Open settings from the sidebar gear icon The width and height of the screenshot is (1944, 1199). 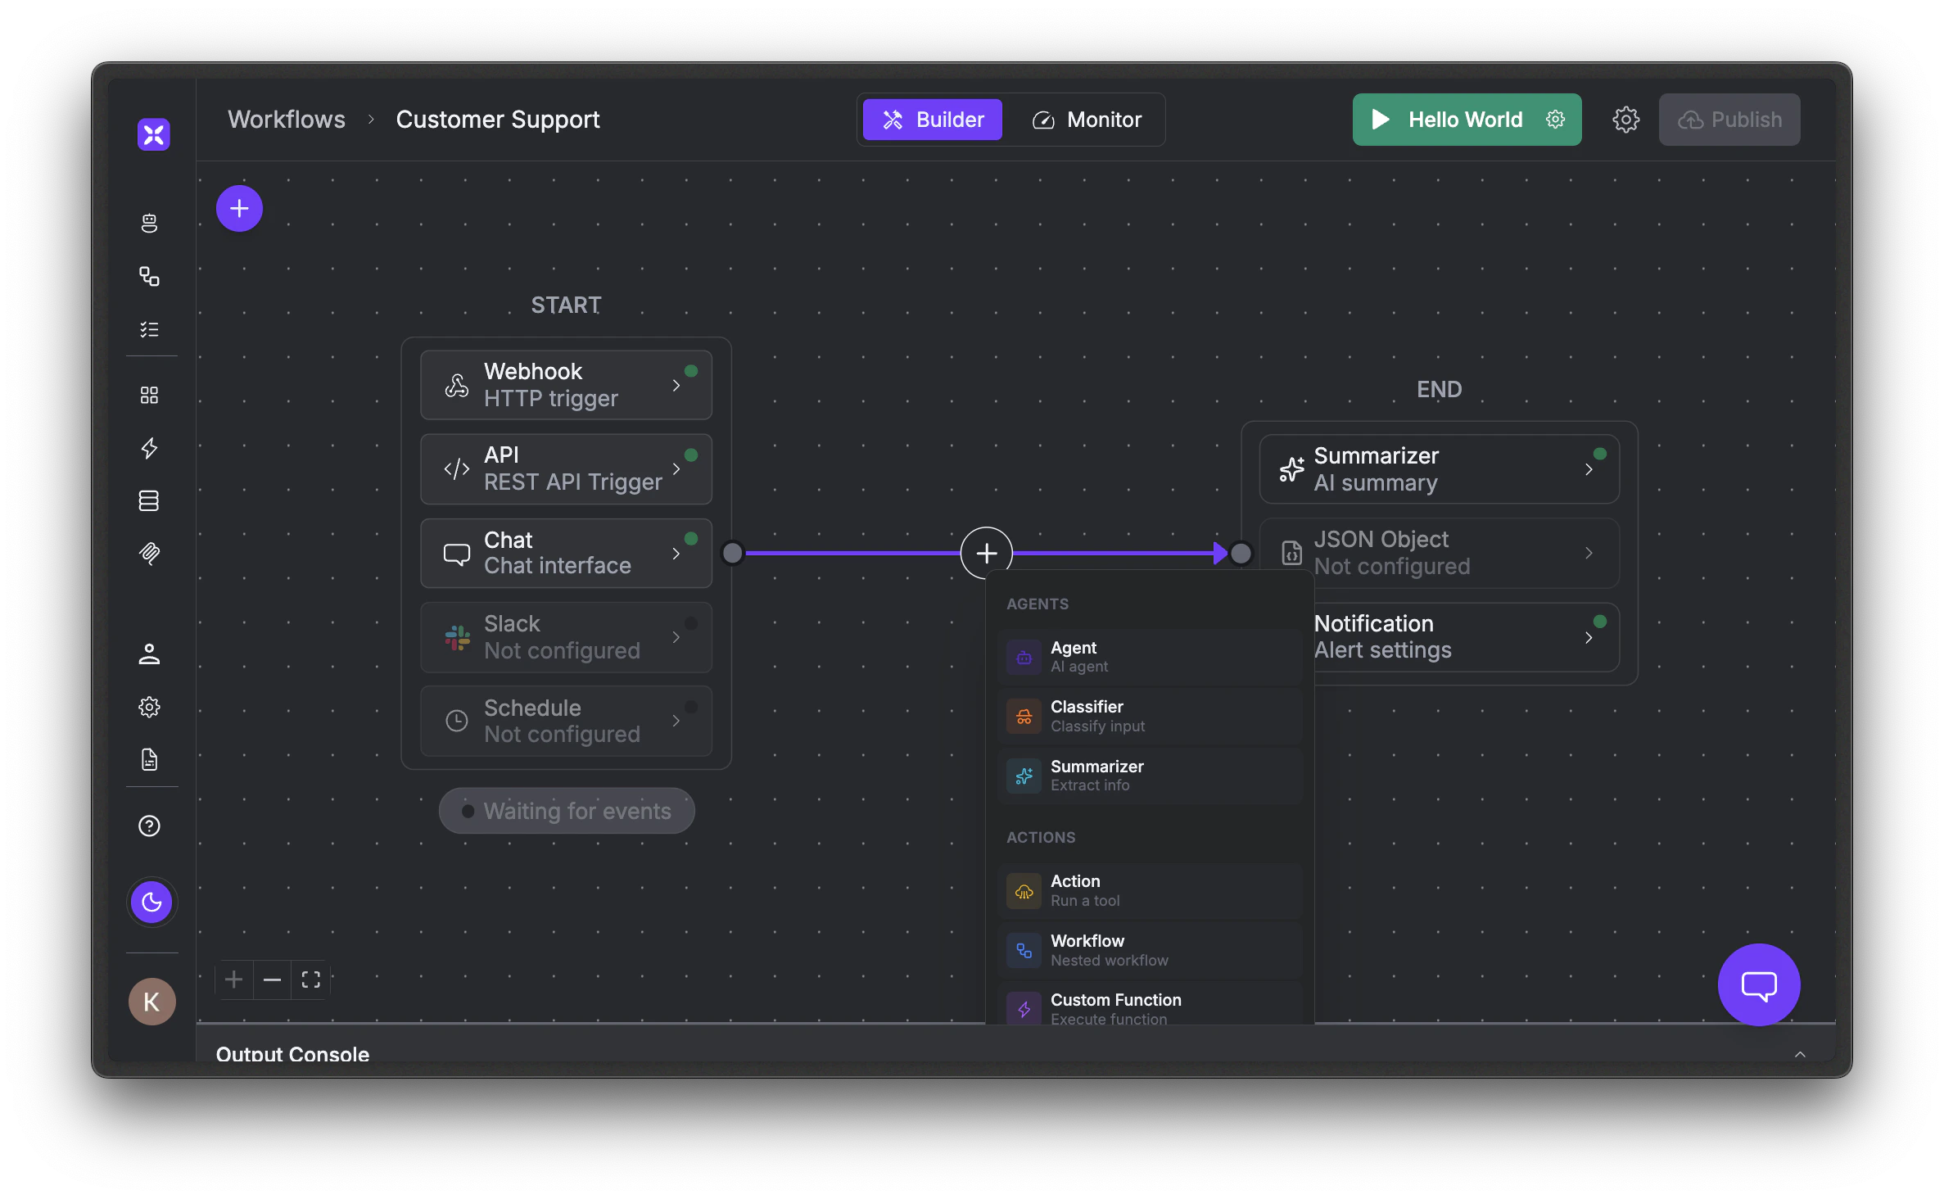pyautogui.click(x=151, y=707)
